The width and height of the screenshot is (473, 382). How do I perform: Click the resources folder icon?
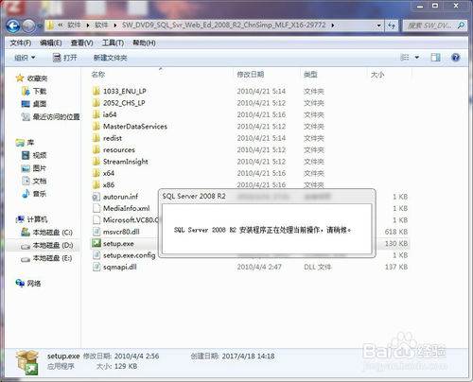pos(96,149)
